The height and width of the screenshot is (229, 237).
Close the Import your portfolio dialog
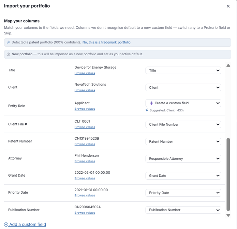point(228,6)
